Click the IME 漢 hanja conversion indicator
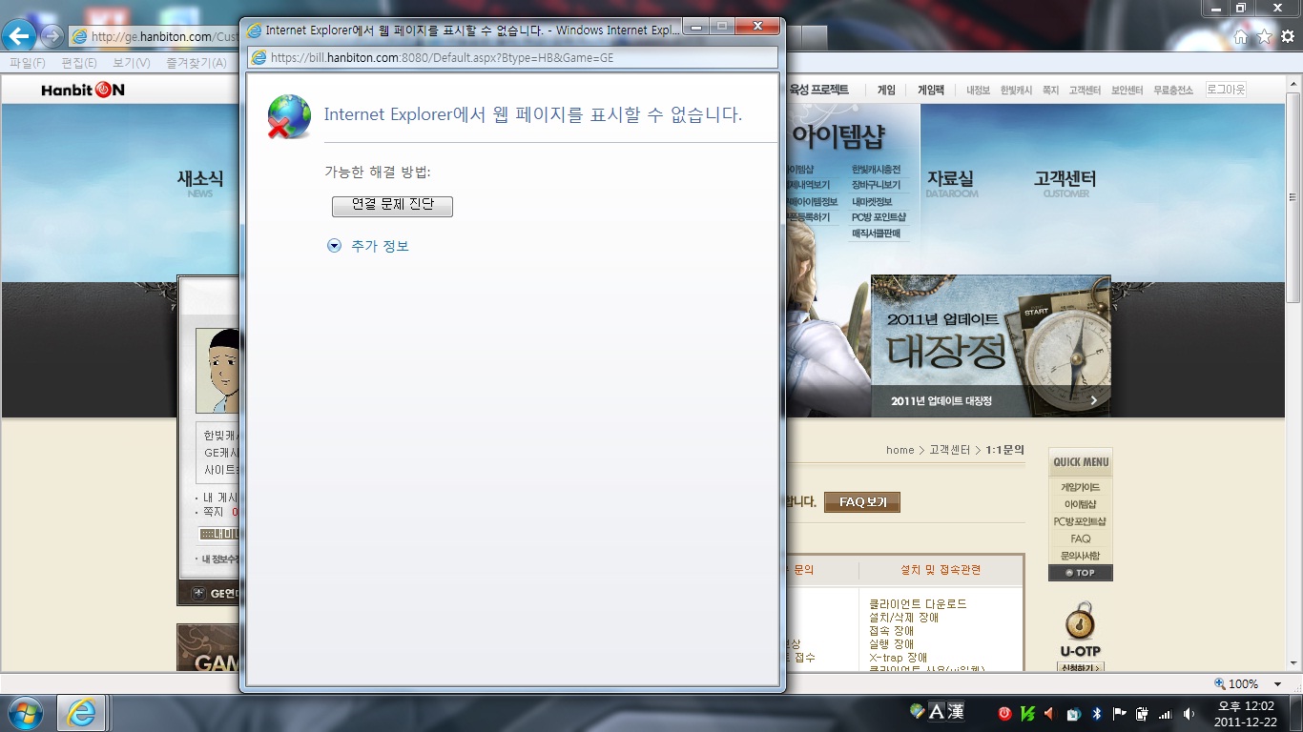The height and width of the screenshot is (732, 1303). click(x=956, y=711)
